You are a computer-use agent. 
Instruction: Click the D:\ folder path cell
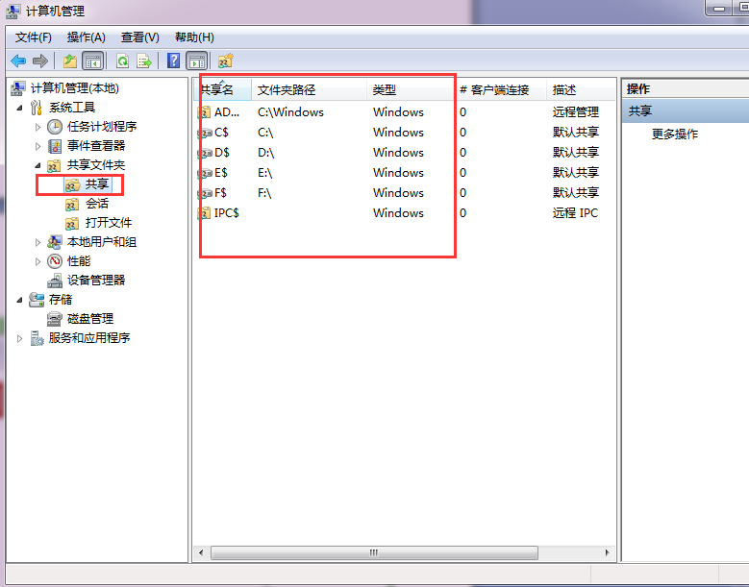coord(265,153)
